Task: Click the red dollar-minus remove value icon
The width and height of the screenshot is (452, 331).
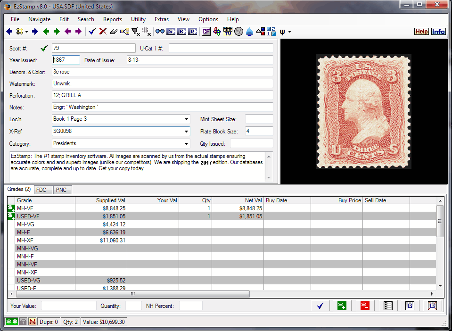Action: click(364, 306)
